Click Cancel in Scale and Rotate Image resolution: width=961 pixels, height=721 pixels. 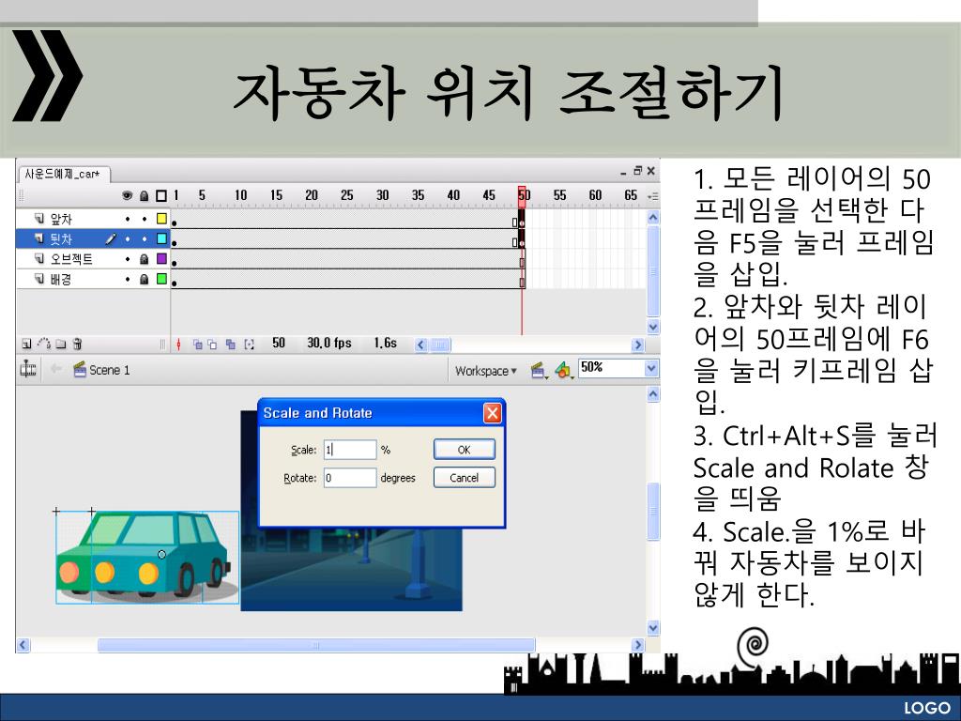point(464,478)
